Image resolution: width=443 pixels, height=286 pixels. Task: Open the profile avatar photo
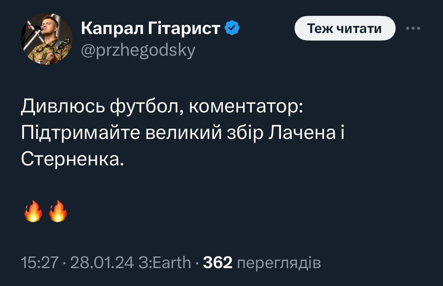click(x=46, y=38)
